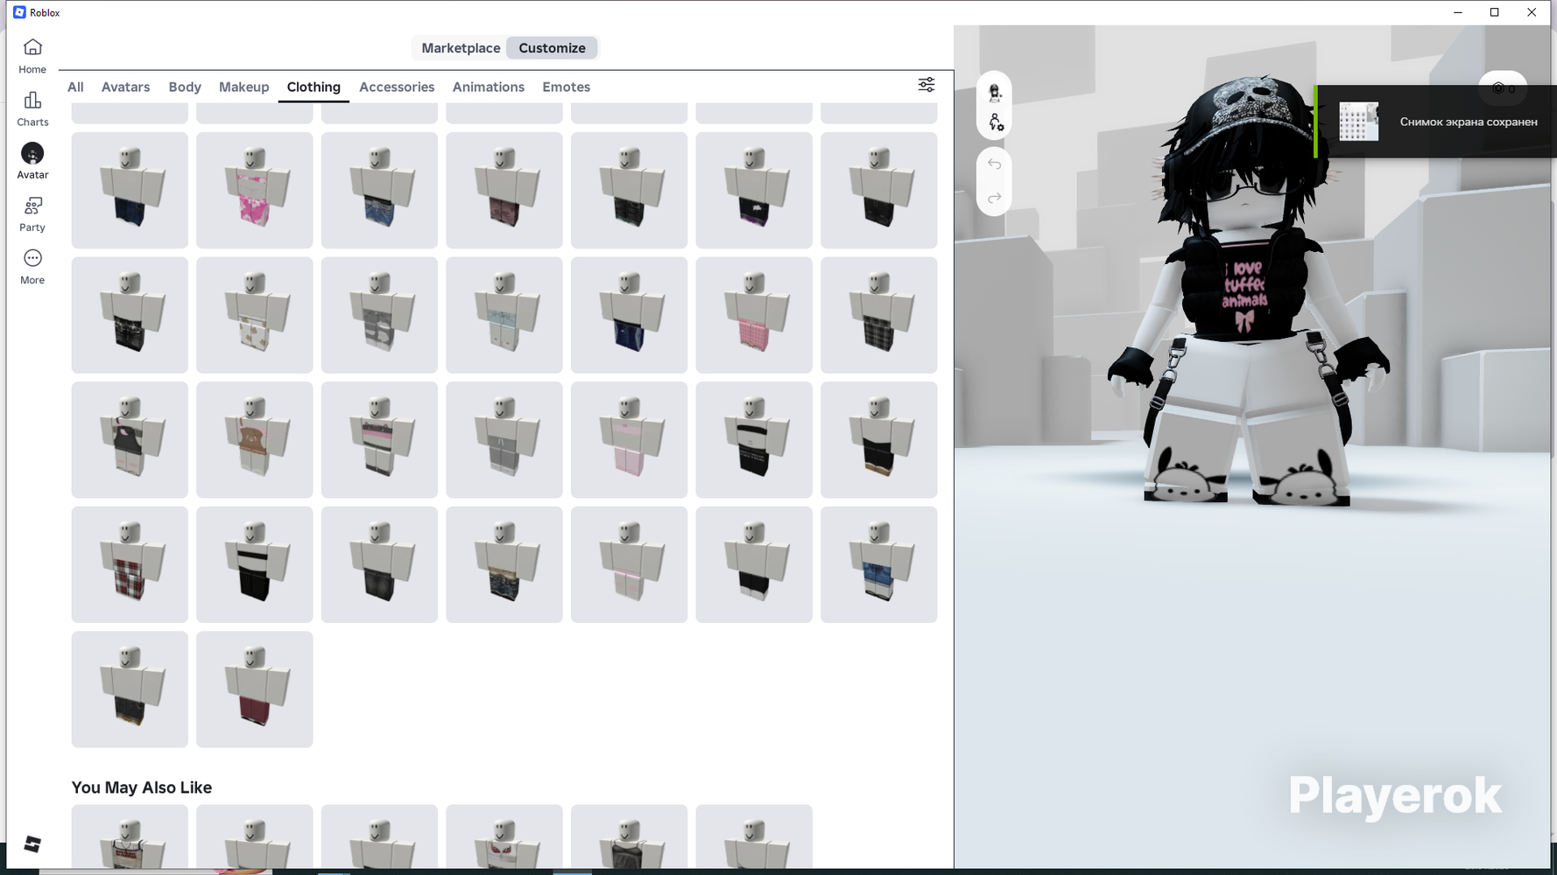Viewport: 1557px width, 875px height.
Task: Select navy pants with white side stripes
Action: pyautogui.click(x=629, y=315)
